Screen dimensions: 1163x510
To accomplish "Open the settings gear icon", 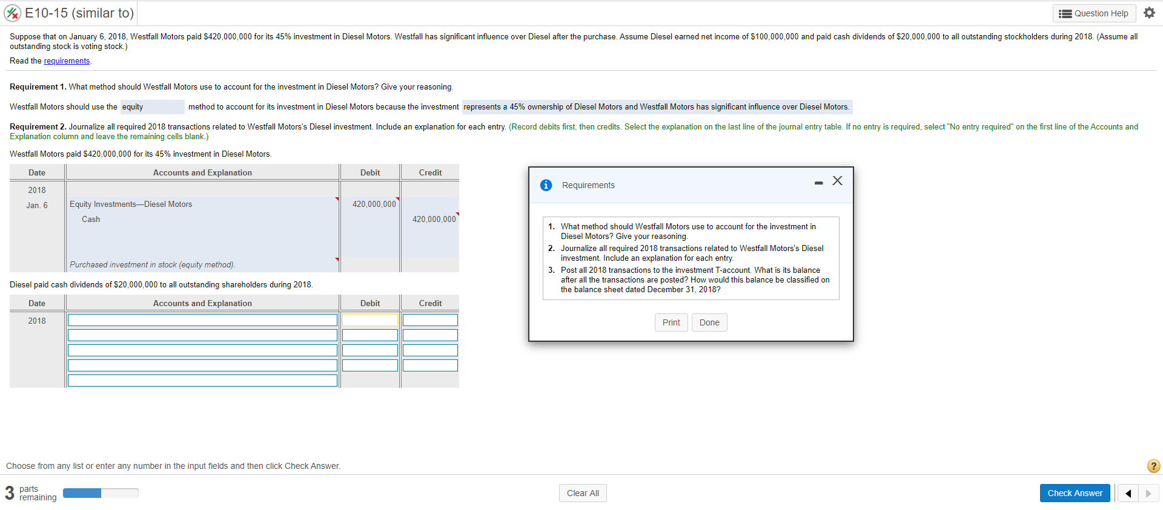I will [1149, 13].
